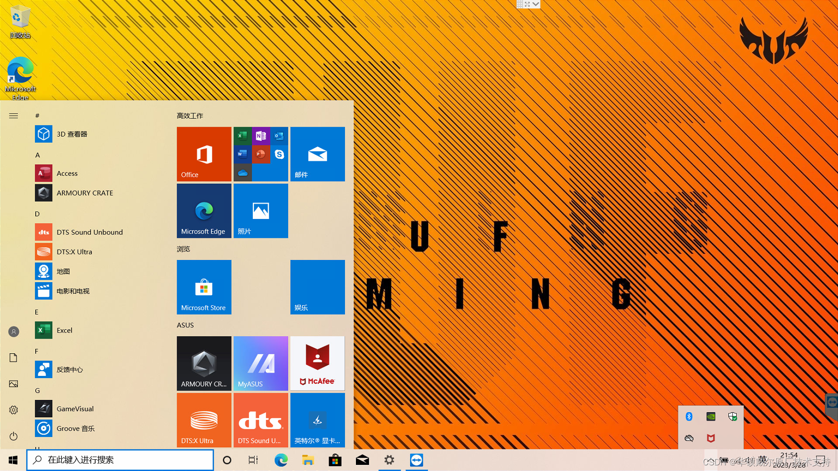Open 反馈中心 Feedback Hub
The width and height of the screenshot is (838, 471).
pyautogui.click(x=99, y=370)
